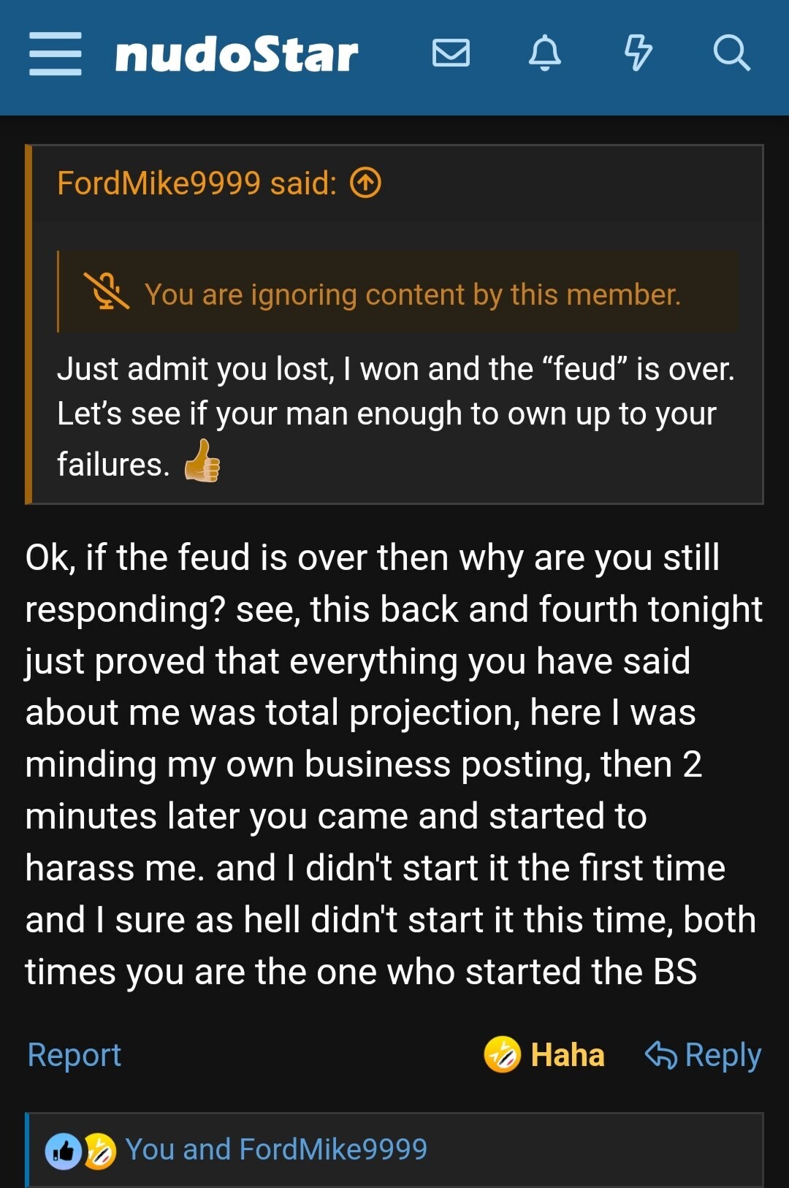Click the reply arrow icon
Screen dimensions: 789x1188
(660, 1055)
